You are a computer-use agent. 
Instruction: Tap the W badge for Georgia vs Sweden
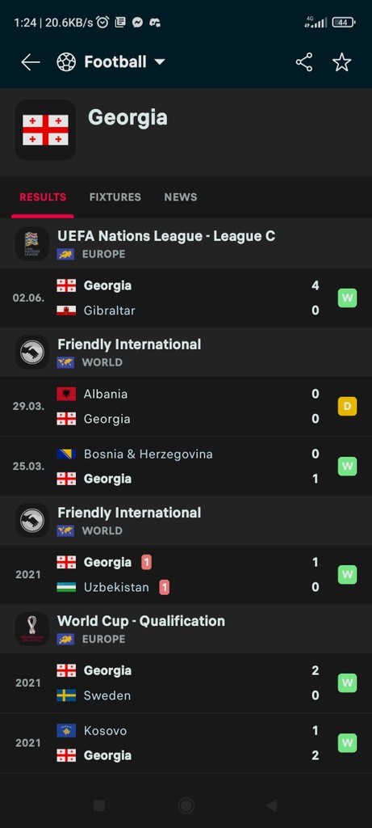(347, 682)
